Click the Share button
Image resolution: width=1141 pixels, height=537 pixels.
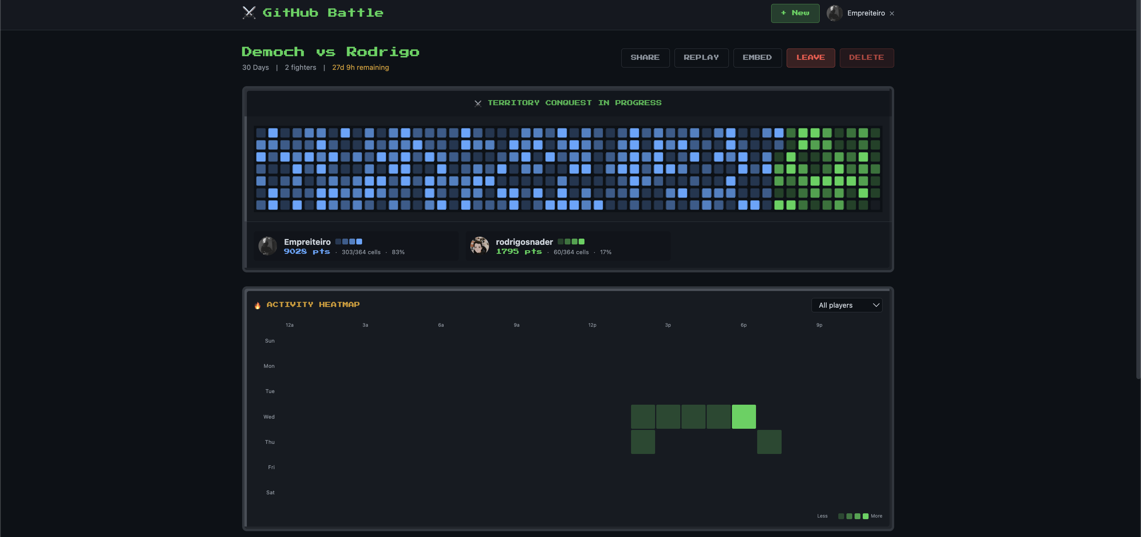pos(645,57)
